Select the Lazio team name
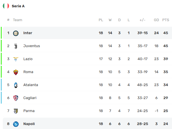This screenshot has height=129, width=172. pos(28,59)
